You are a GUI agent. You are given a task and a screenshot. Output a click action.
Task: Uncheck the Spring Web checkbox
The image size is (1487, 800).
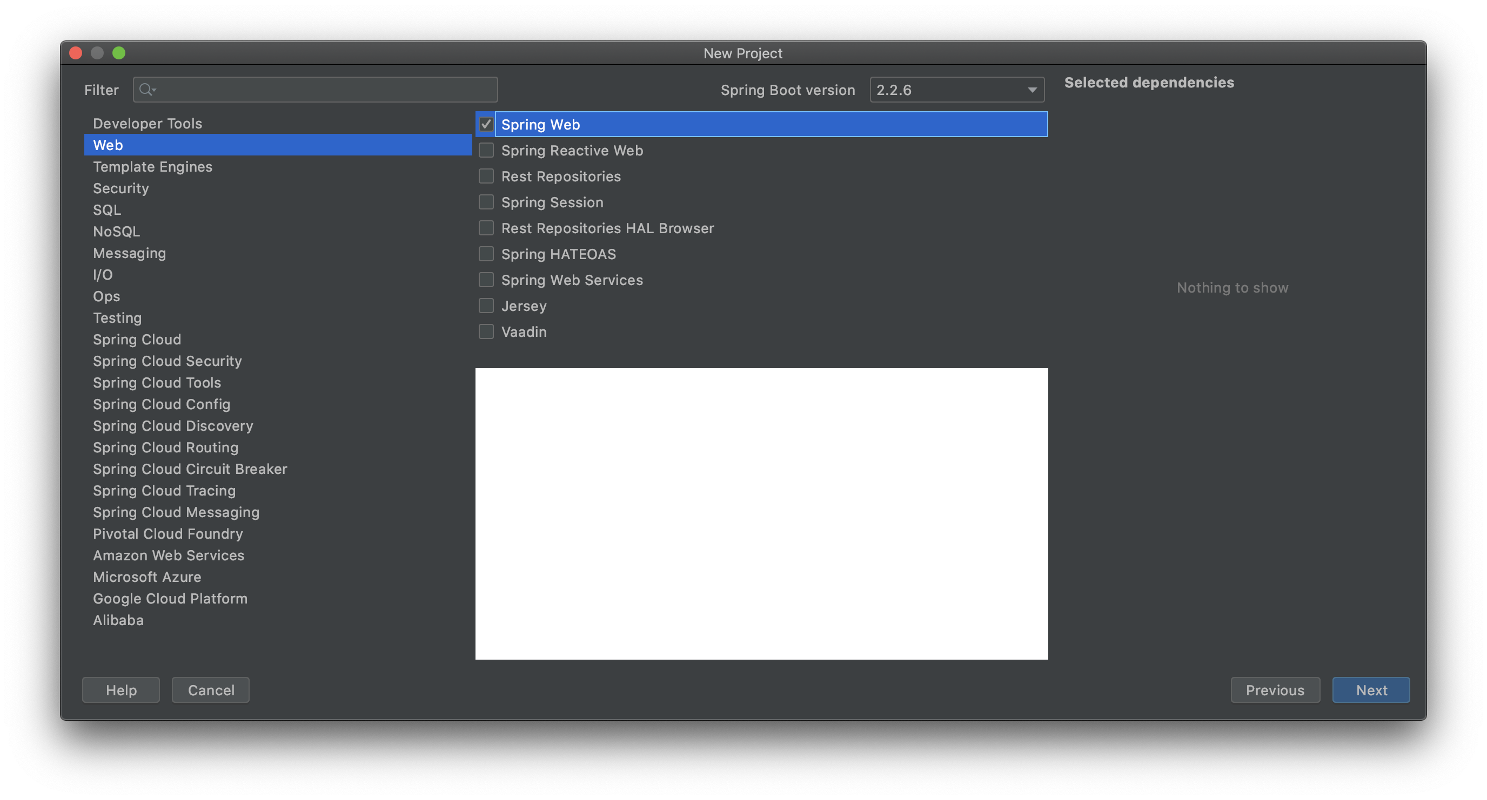coord(486,124)
